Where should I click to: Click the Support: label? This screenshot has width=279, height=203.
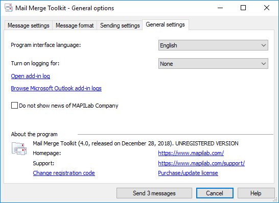(43, 163)
